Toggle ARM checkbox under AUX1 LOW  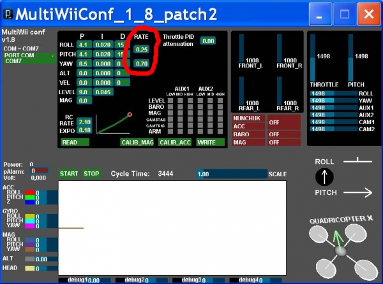coord(170,131)
